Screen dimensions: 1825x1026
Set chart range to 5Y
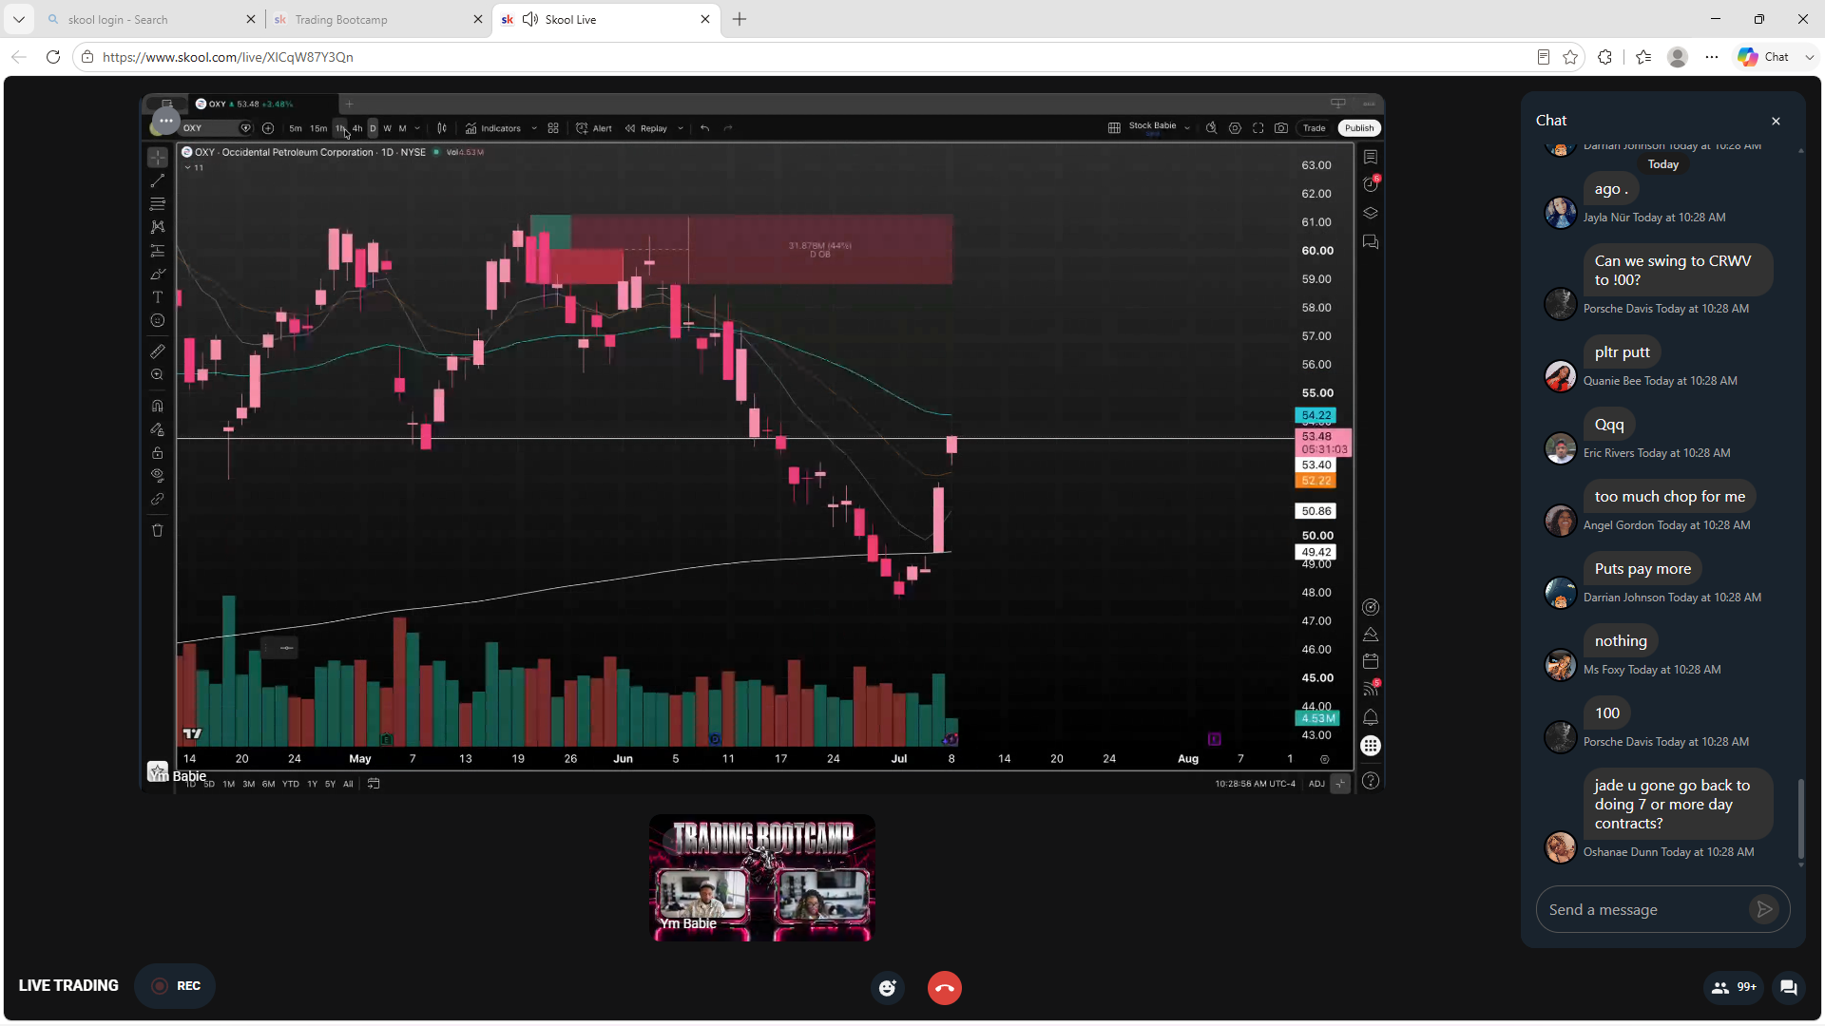click(x=330, y=784)
